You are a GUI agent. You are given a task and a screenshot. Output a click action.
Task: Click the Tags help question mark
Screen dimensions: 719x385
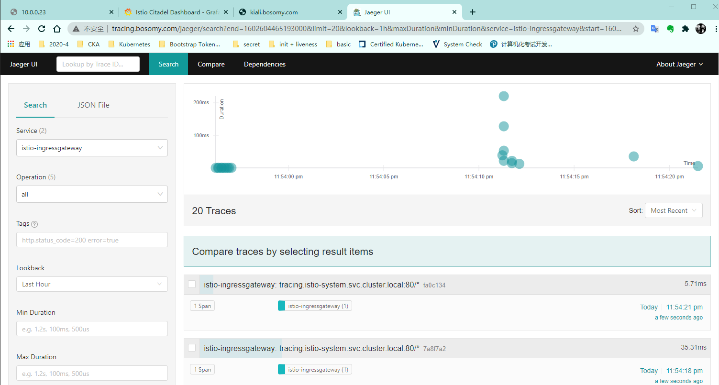[34, 224]
